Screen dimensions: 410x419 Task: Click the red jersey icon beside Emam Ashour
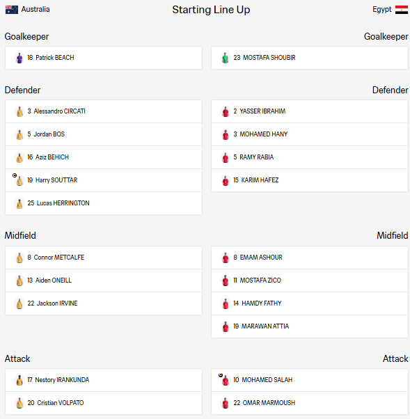click(226, 258)
